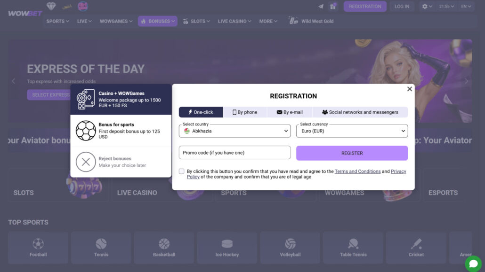Expand the WOWGAMES menu
Viewport: 485px width, 272px height.
click(116, 21)
